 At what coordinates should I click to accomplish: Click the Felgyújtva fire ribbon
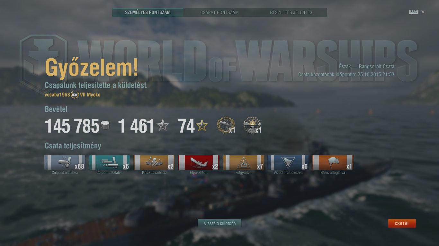(243, 162)
